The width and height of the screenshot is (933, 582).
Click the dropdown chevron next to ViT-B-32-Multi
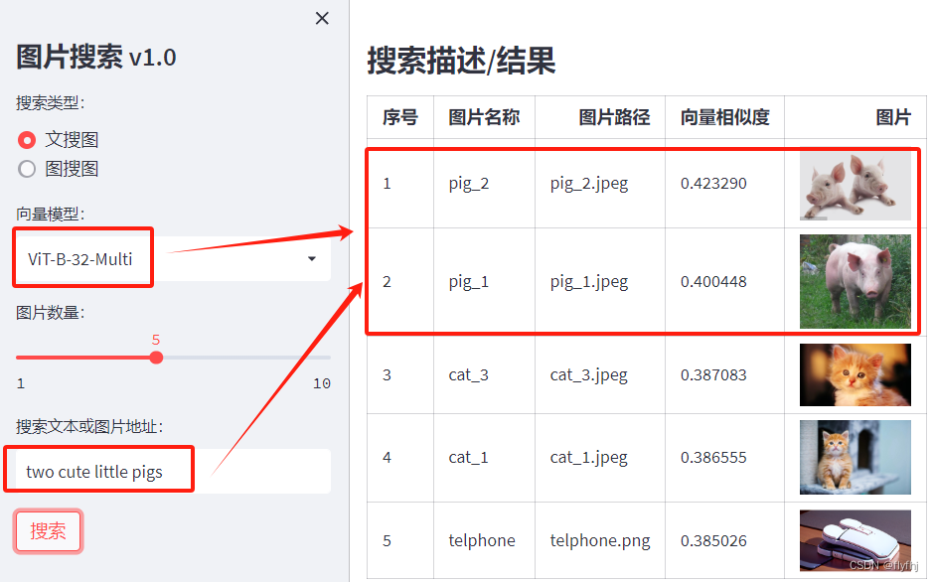pos(313,257)
